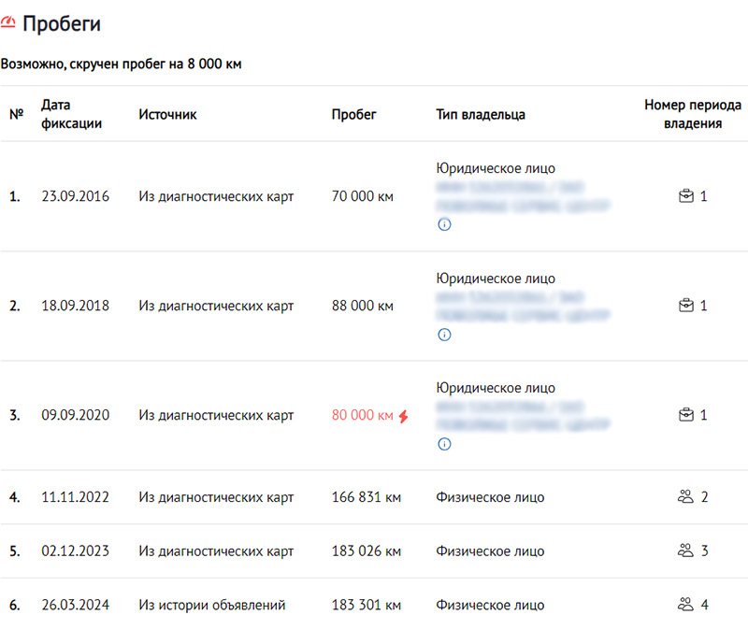Click the Источник column header
This screenshot has width=748, height=629.
167,114
